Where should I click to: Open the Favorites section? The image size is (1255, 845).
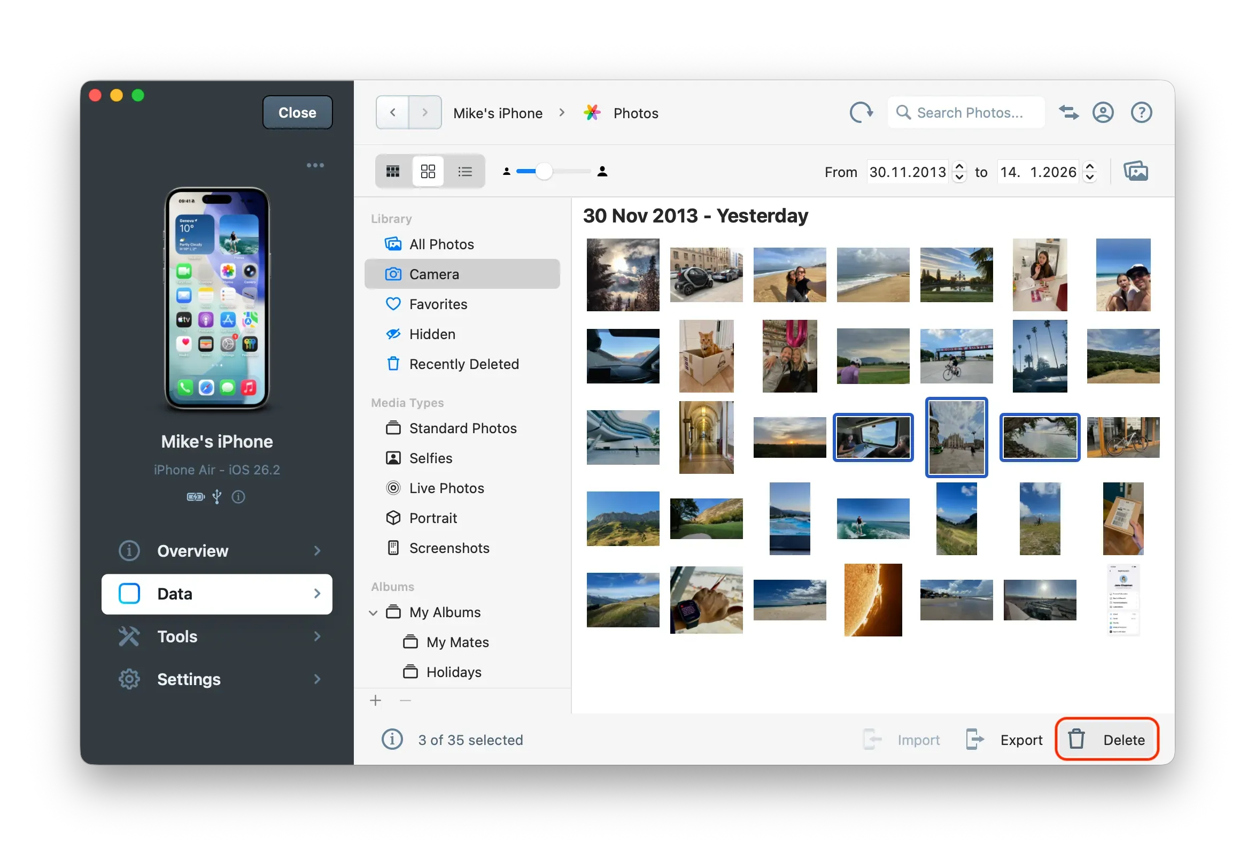[x=438, y=304]
